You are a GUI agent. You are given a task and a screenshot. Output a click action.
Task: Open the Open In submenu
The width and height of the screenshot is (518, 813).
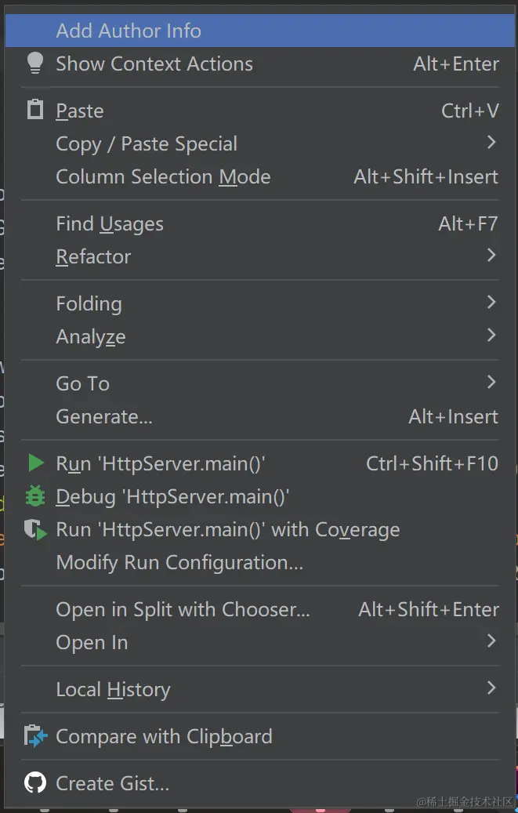(92, 643)
